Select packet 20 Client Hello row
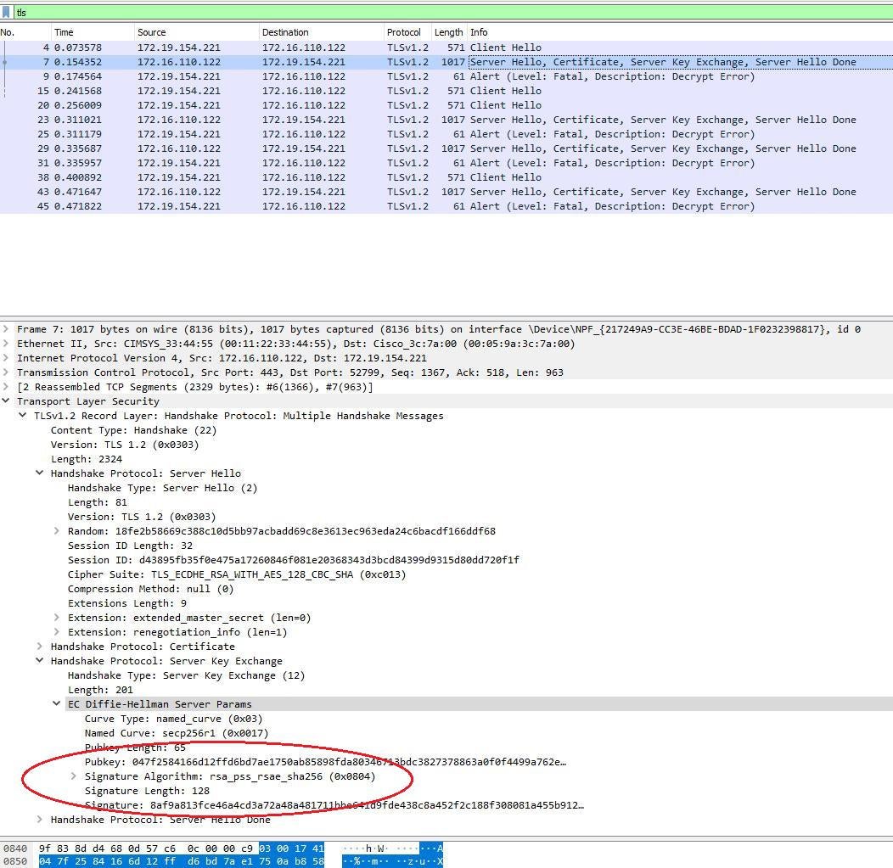Image resolution: width=893 pixels, height=868 pixels. pos(446,105)
